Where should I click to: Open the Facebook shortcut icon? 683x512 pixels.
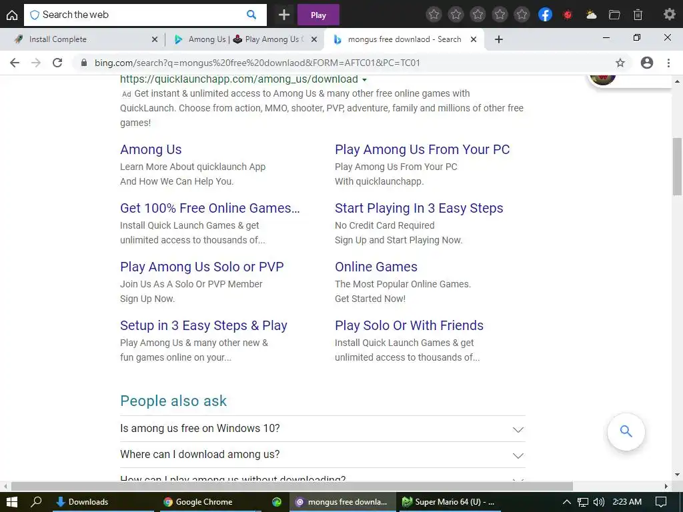pyautogui.click(x=545, y=15)
